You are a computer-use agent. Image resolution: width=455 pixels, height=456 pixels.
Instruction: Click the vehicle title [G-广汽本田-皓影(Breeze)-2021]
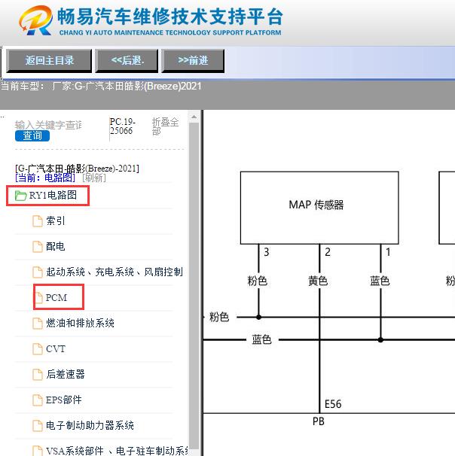(77, 169)
